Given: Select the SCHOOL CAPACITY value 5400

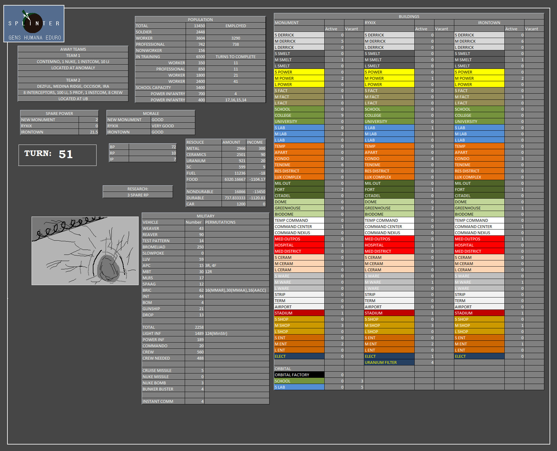Looking at the screenshot, I should [196, 87].
